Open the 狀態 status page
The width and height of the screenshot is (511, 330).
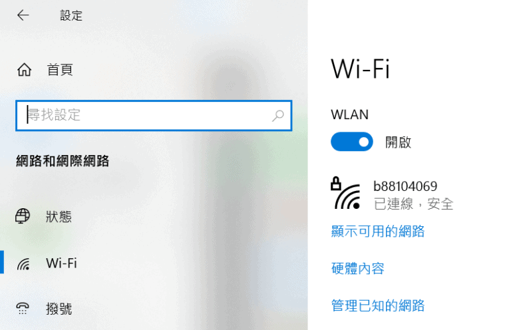coord(59,217)
